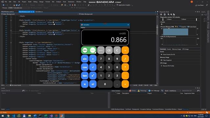Open the Autos tab in bottom-left panel
This screenshot has width=210, height=118.
point(3,109)
